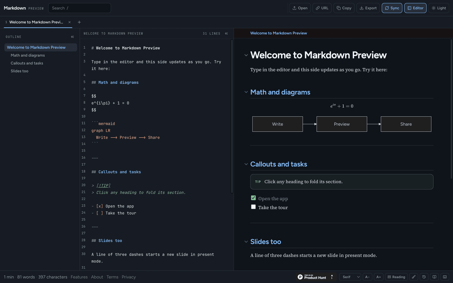Jump to Math and diagrams in outline

tap(28, 55)
